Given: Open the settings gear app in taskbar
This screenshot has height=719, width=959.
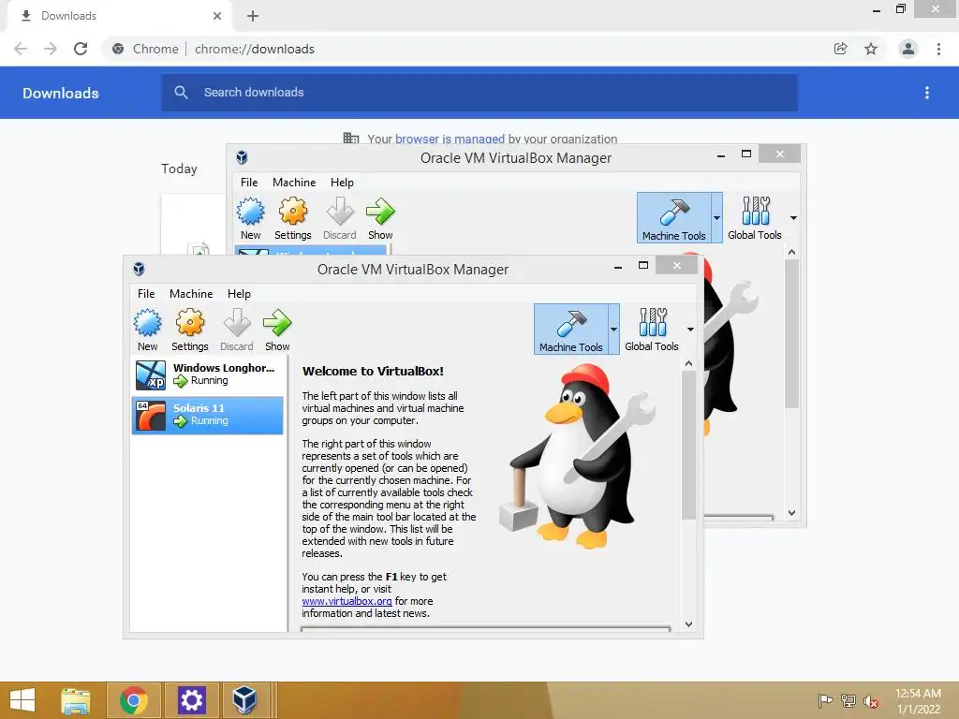Looking at the screenshot, I should [x=191, y=700].
